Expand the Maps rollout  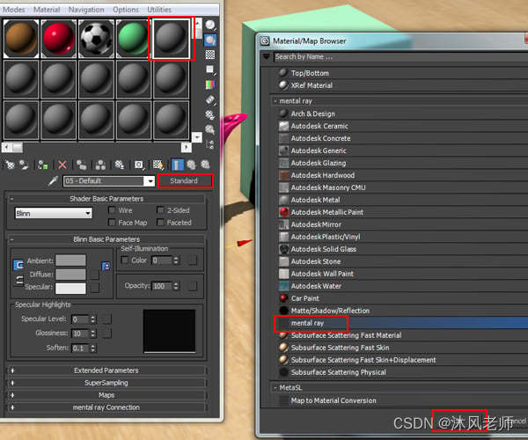tap(106, 395)
